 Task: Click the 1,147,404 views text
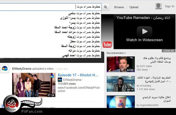coord(146,89)
